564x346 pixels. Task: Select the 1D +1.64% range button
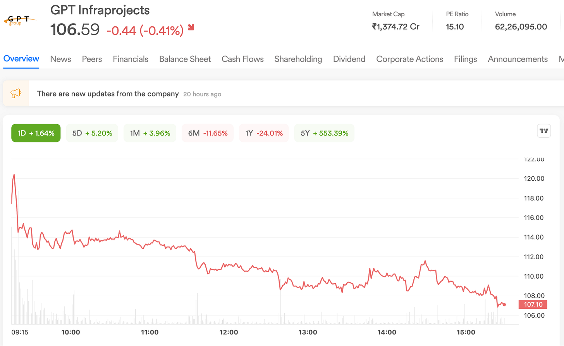pos(36,133)
